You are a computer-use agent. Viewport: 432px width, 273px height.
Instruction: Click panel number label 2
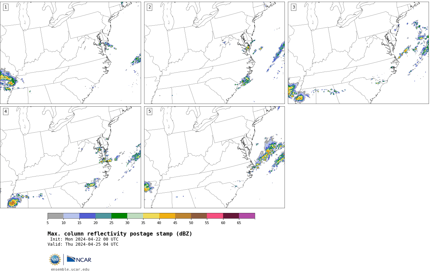pyautogui.click(x=150, y=7)
